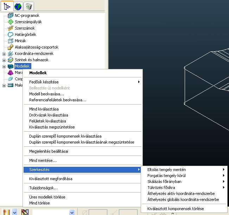The width and height of the screenshot is (229, 215).
Task: Click the Koordináta-rendszerek icon
Action: 10,53
